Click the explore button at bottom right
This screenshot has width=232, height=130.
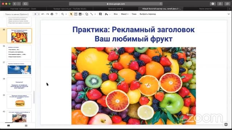click(x=226, y=125)
